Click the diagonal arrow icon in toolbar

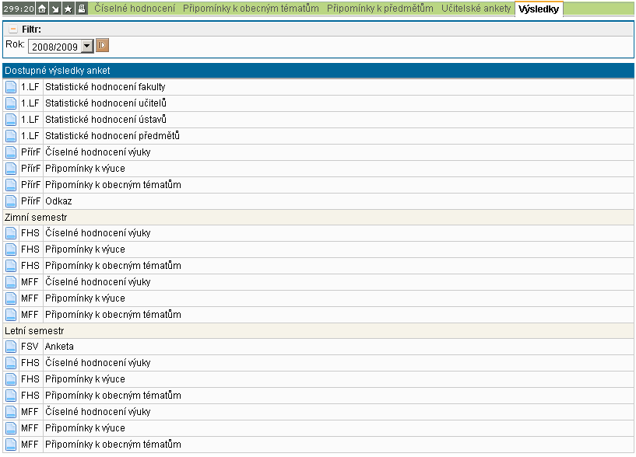55,9
